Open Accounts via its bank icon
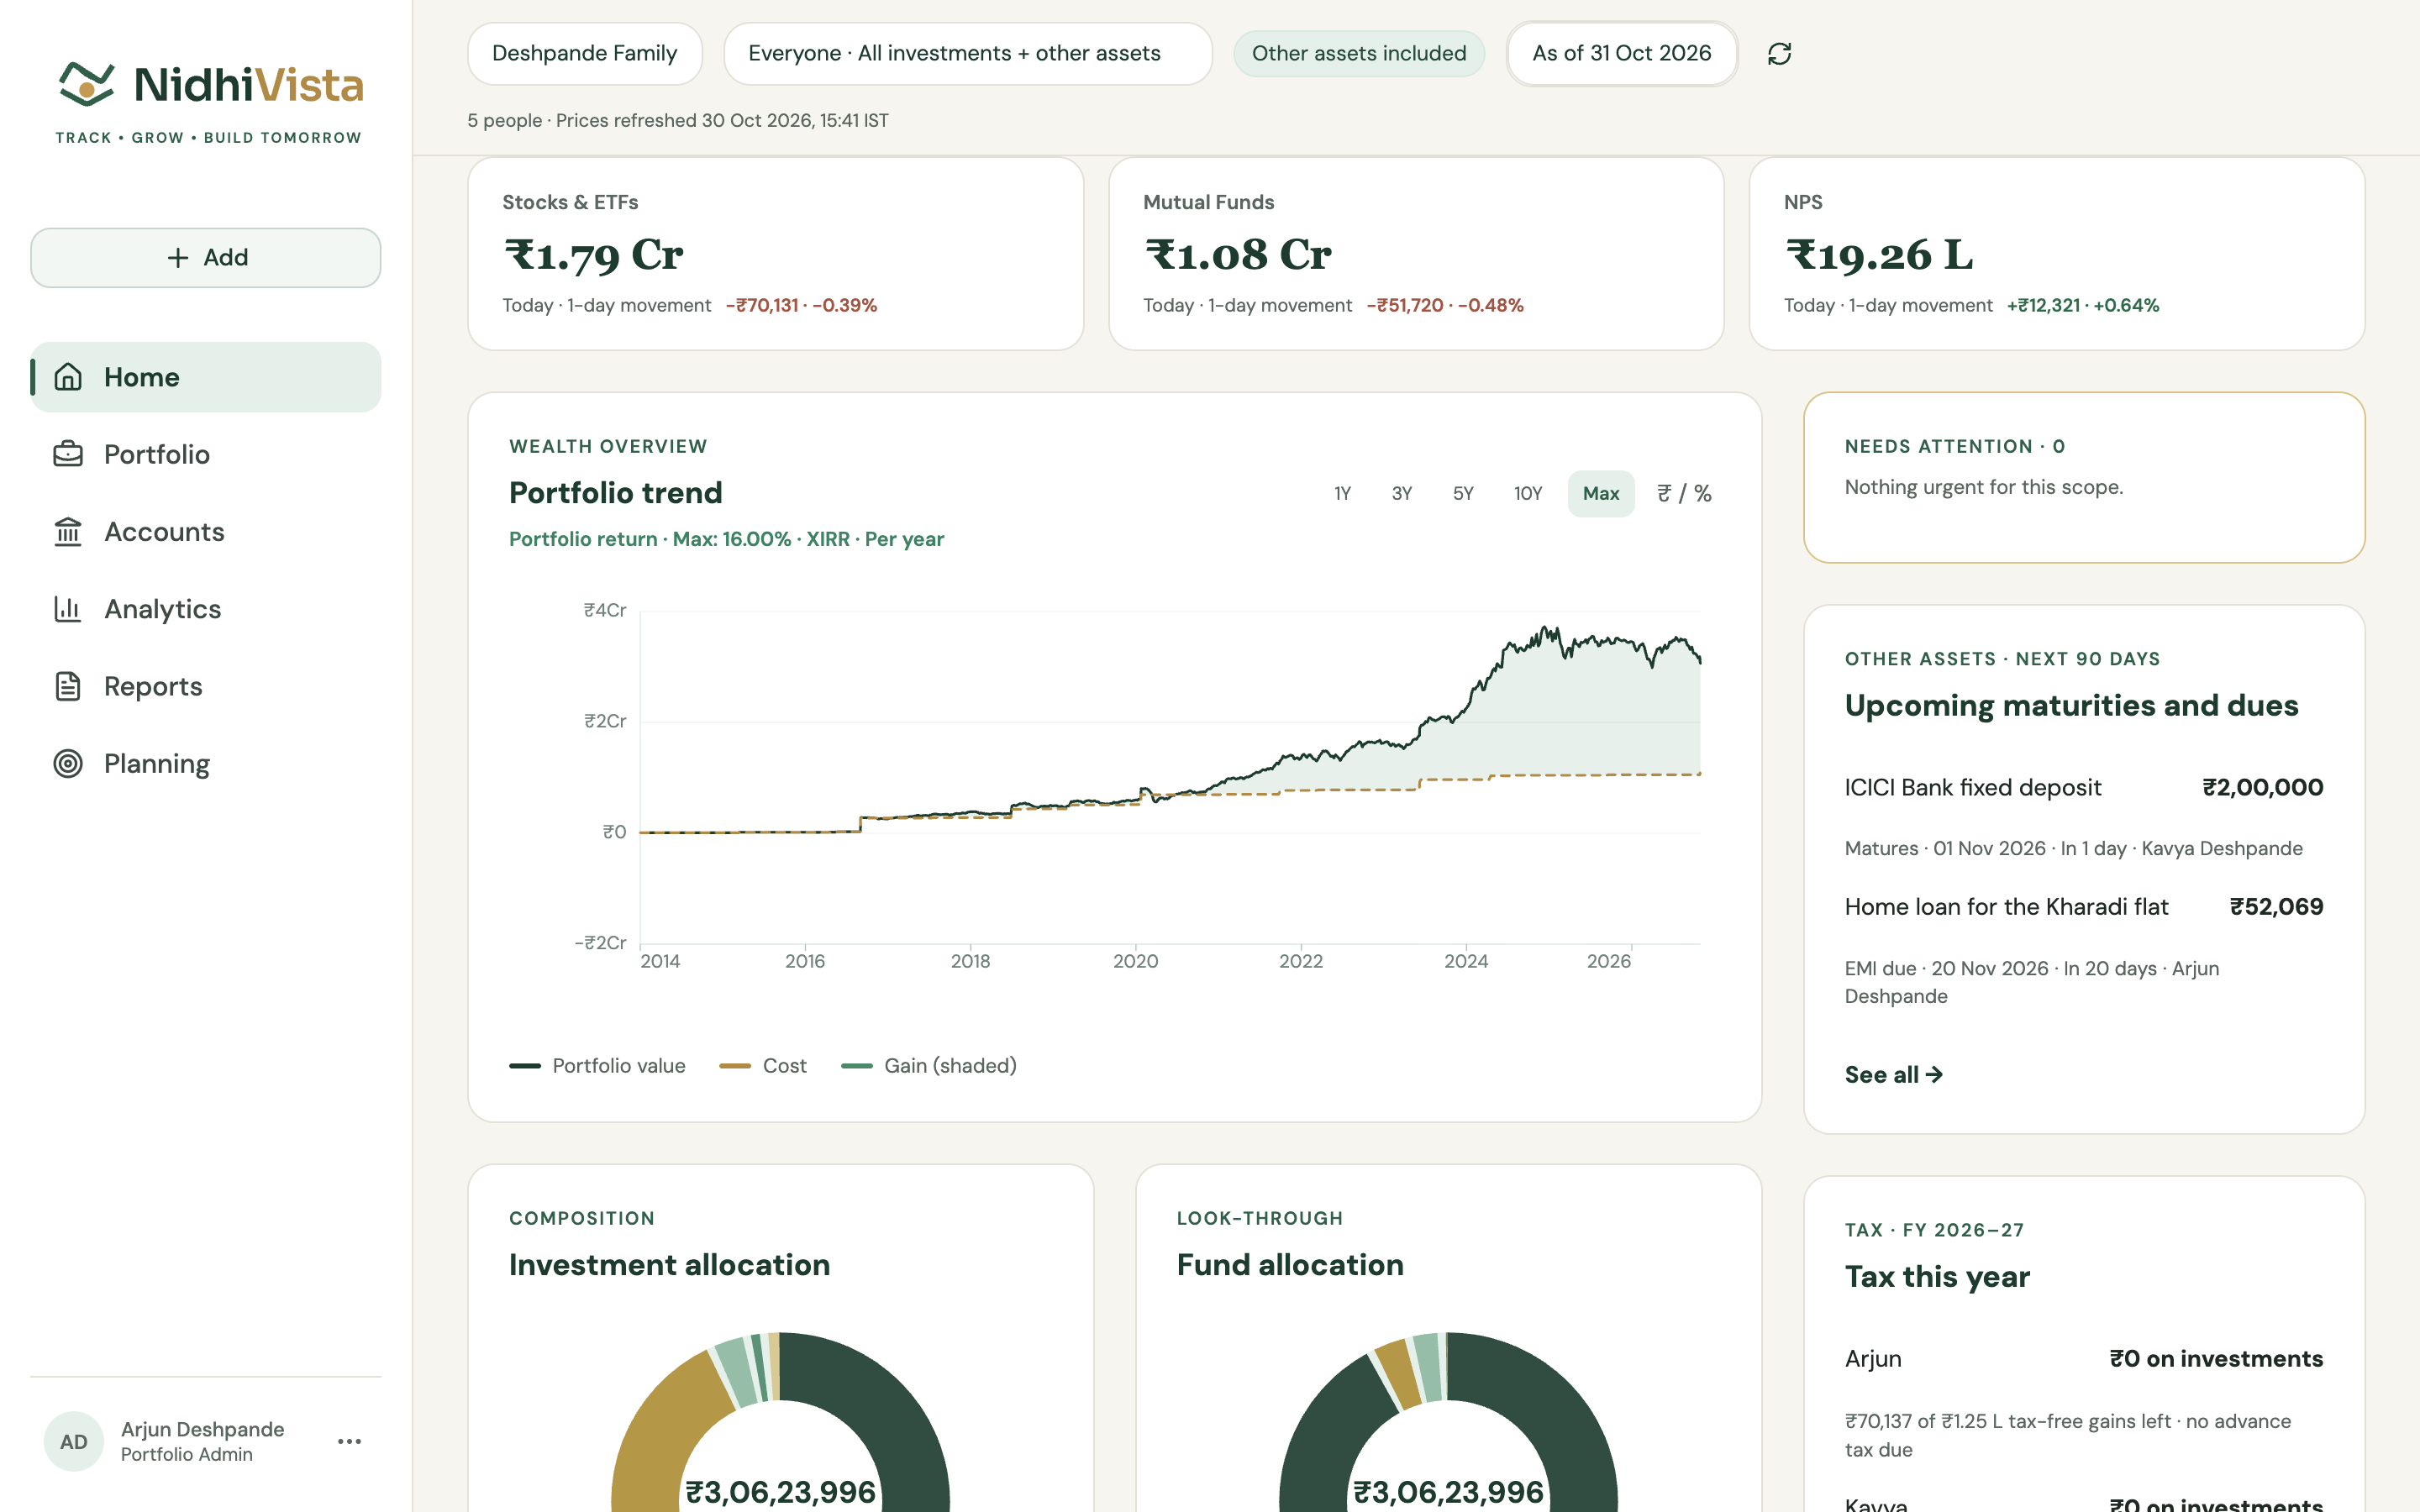 point(68,532)
